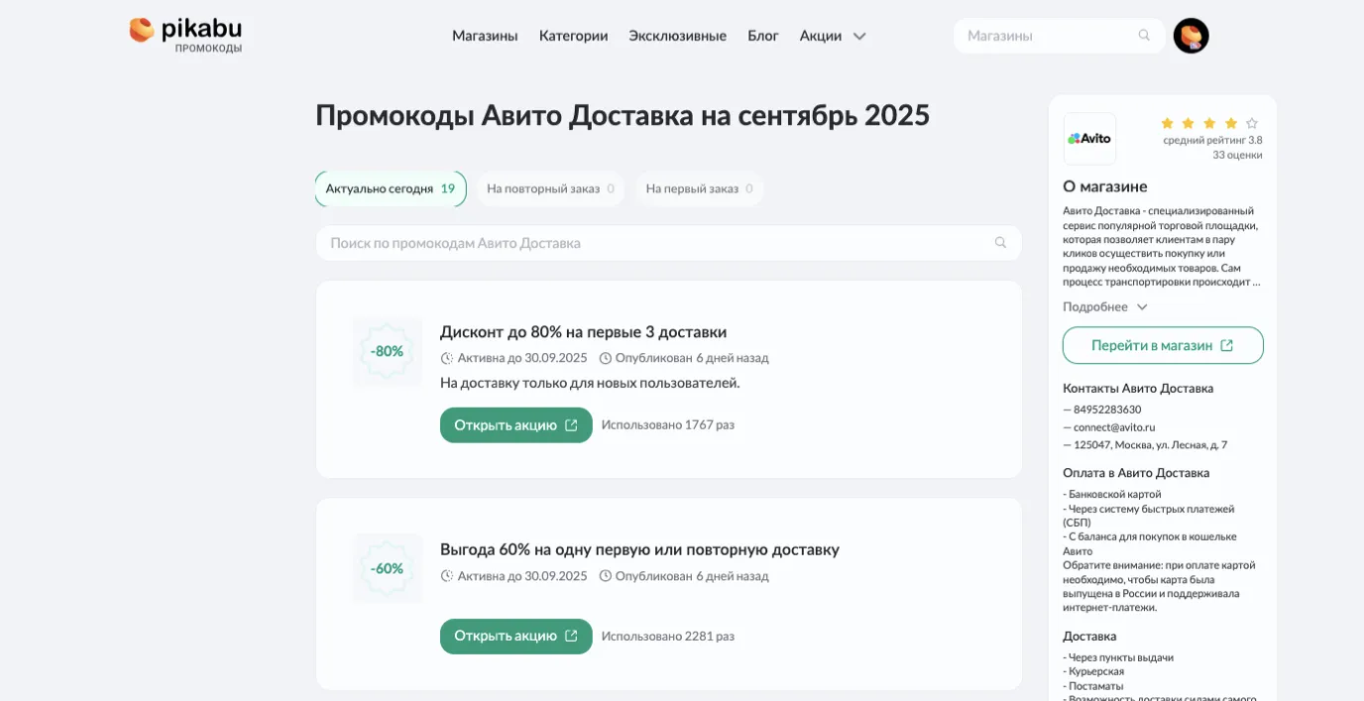The image size is (1364, 701).
Task: Click email connect@avito.ru
Action: coord(1114,427)
